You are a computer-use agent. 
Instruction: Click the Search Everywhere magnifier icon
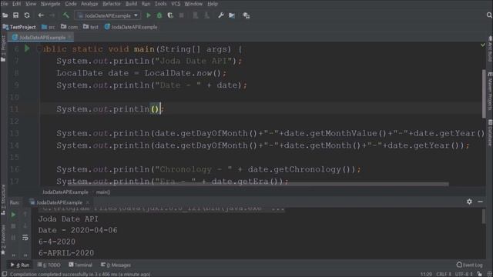click(489, 15)
